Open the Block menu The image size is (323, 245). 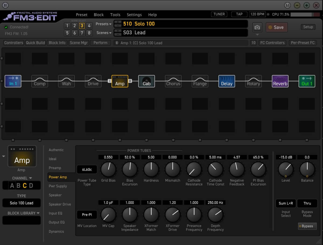[99, 15]
